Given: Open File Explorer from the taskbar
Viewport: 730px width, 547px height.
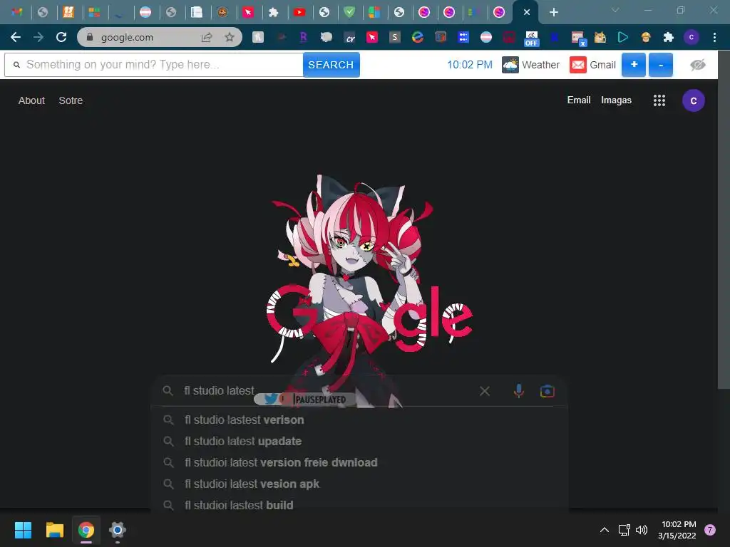Looking at the screenshot, I should 54,530.
